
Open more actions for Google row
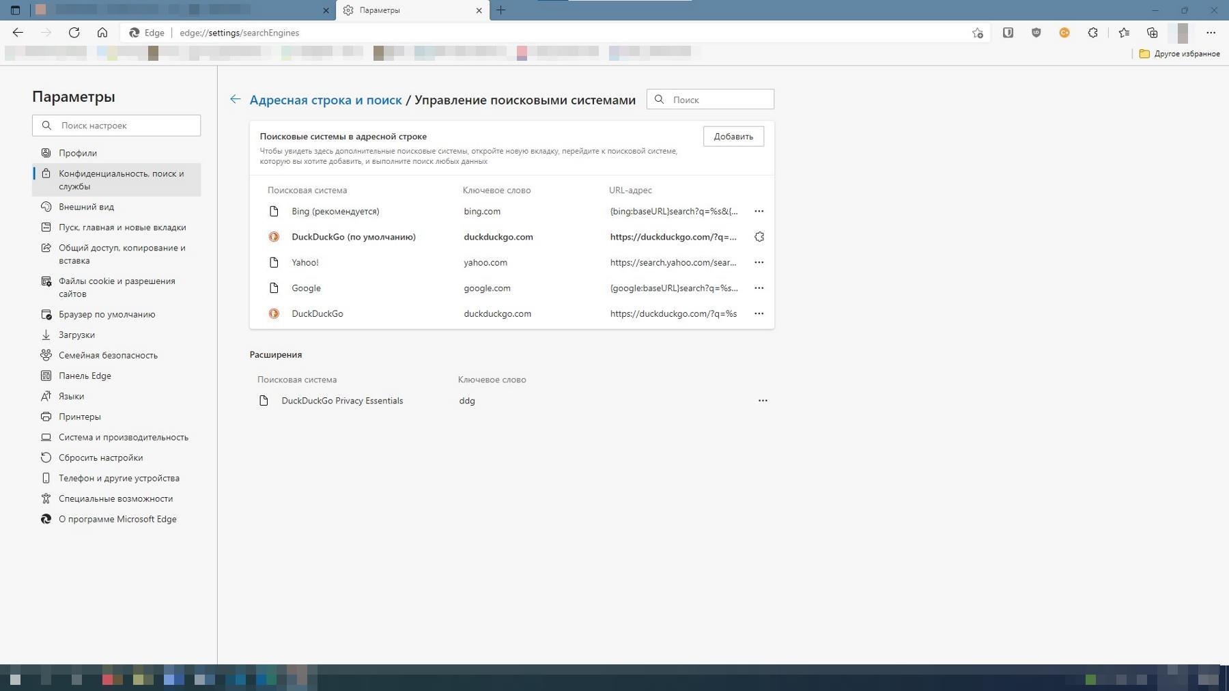tap(759, 288)
